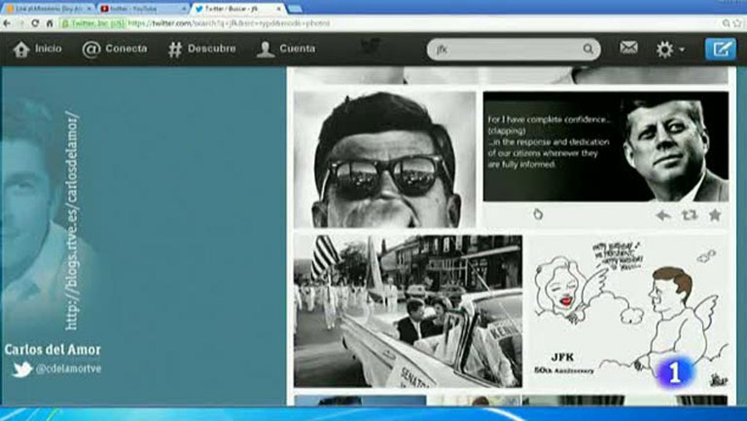Click the hashtag icon next to Descubre
The width and height of the screenshot is (747, 421).
(174, 48)
